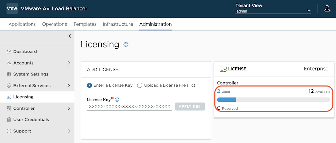336x143 pixels.
Task: Expand the Support submenu chevron
Action: pos(69,131)
